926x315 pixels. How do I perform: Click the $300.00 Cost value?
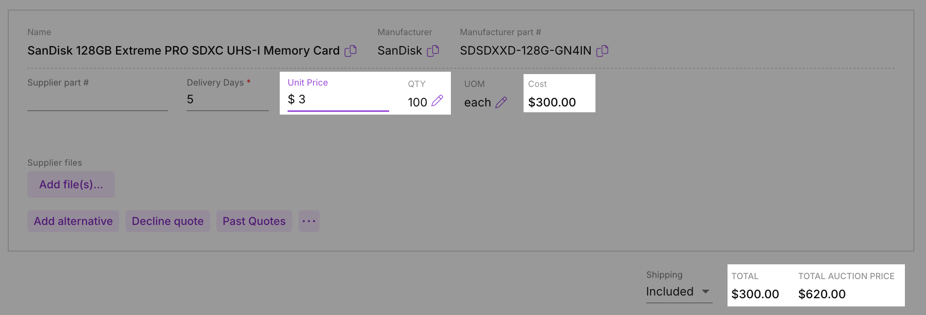click(x=552, y=102)
